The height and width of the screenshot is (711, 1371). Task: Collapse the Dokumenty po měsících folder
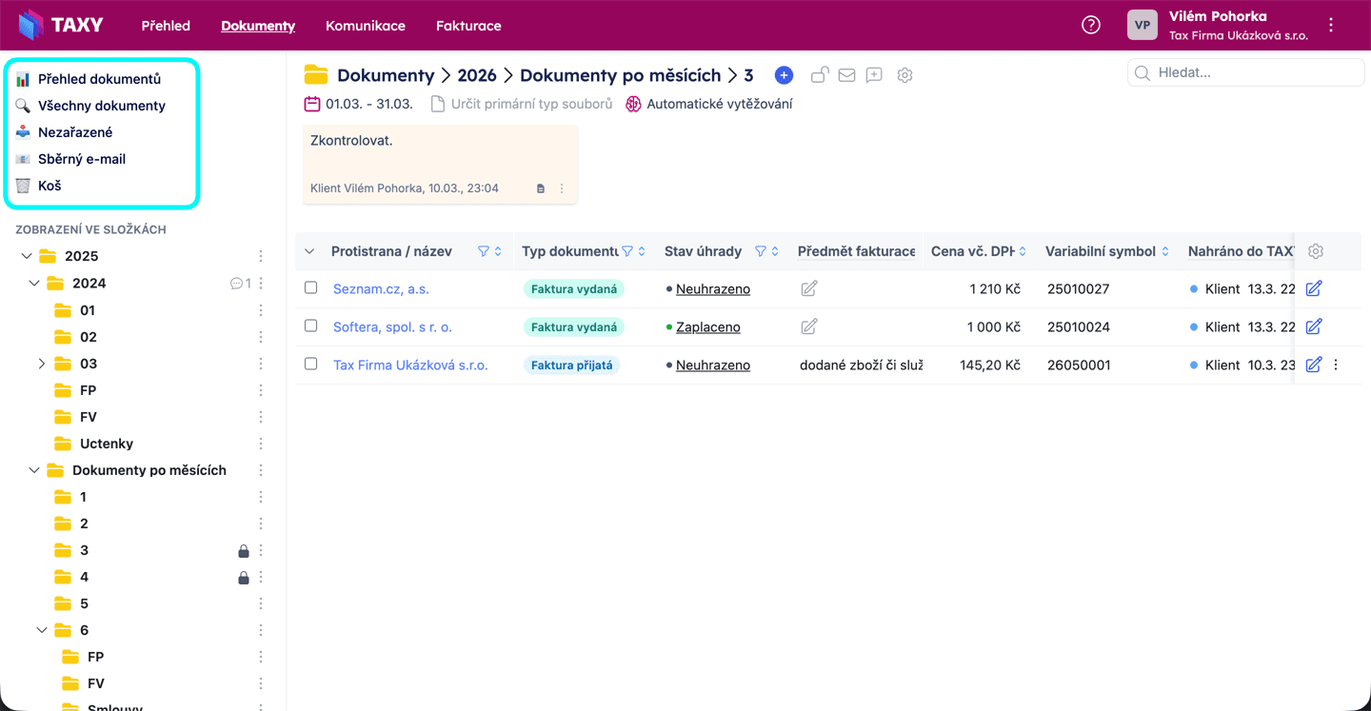tap(34, 470)
